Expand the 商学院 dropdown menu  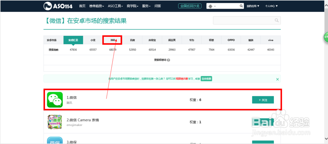point(133,6)
